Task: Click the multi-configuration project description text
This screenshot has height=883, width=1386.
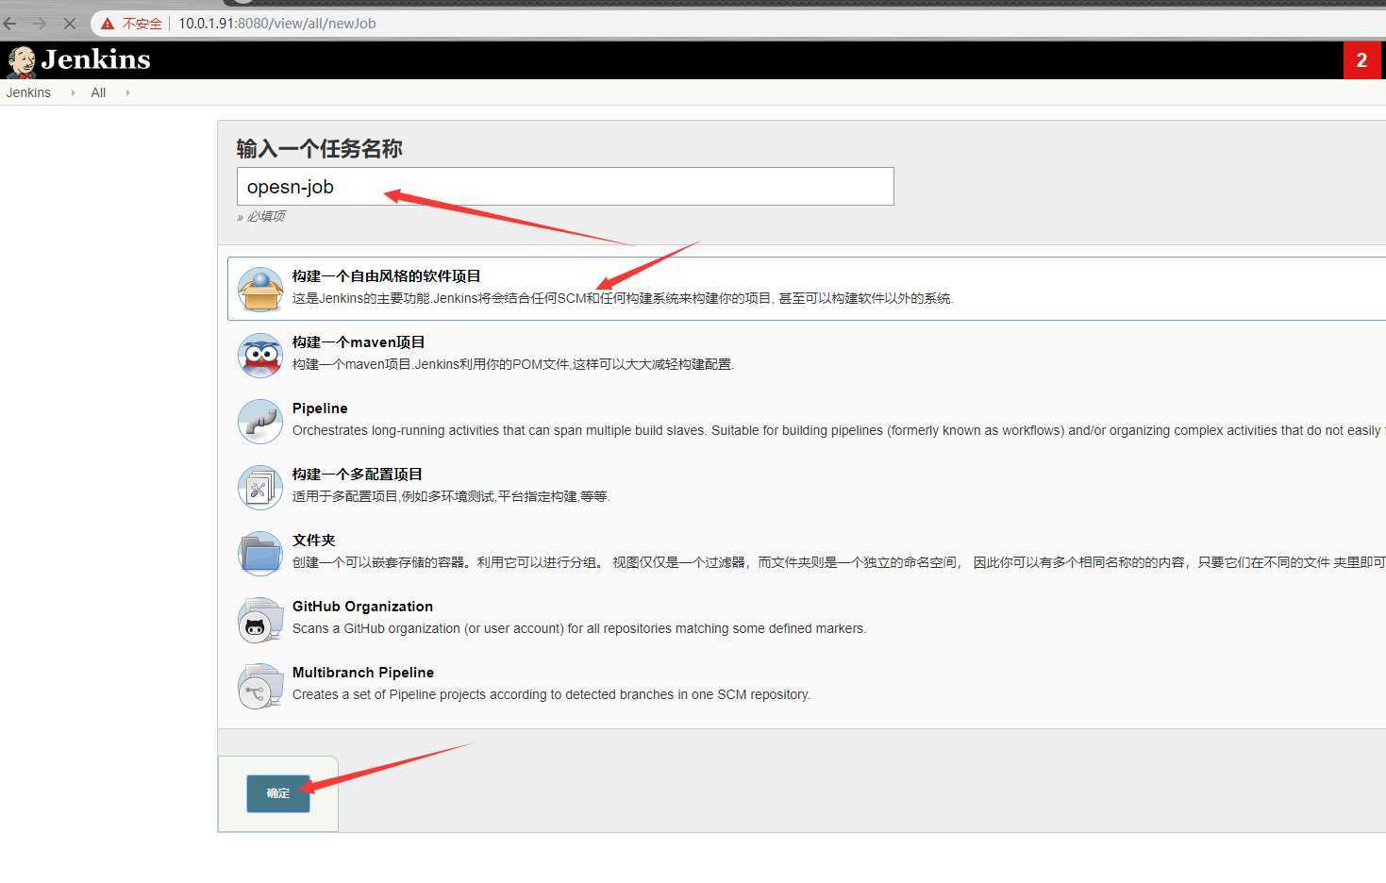Action: 451,496
